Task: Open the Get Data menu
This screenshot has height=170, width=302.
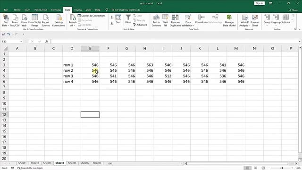Action: 6,20
